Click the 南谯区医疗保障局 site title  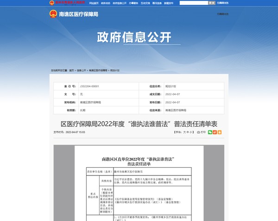[79, 14]
